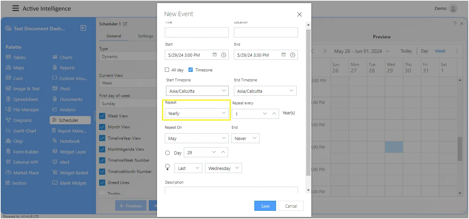Select Spreadsheet in the palette
Screen dimensions: 469x219
(x=22, y=99)
